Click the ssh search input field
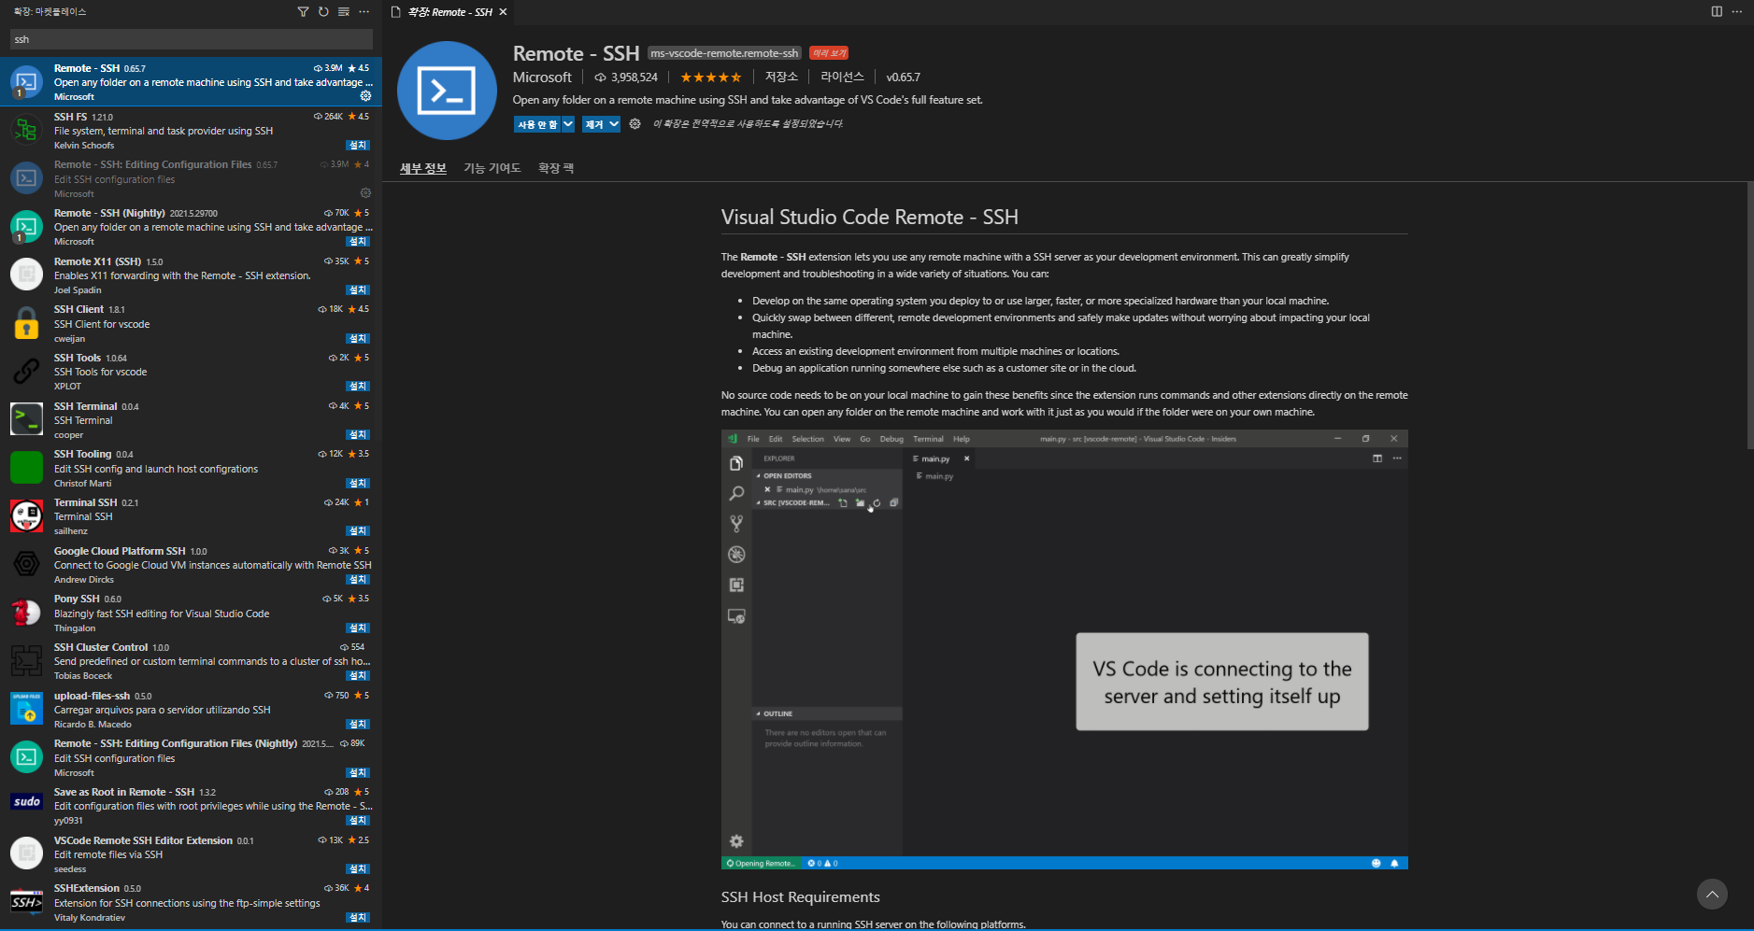Image resolution: width=1754 pixels, height=931 pixels. (x=192, y=39)
